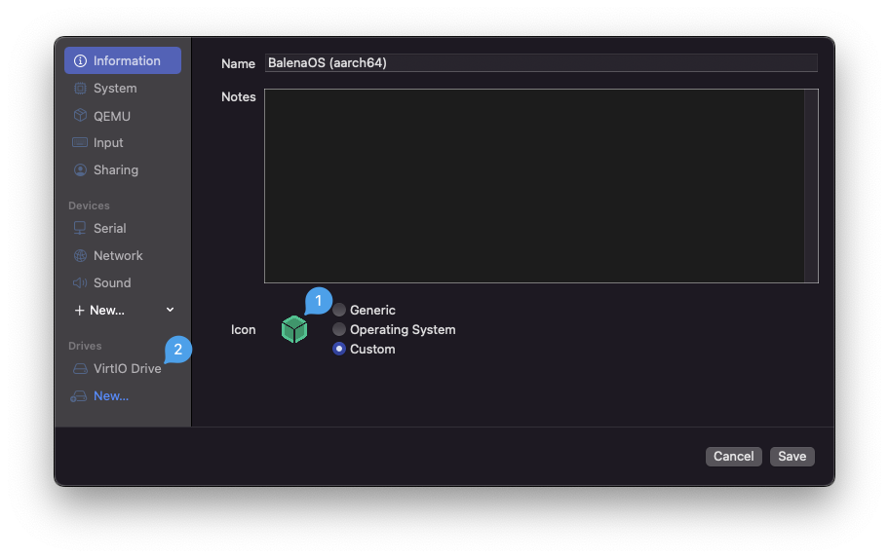Click the QEMU cube icon
Viewport: 889px width, 558px height.
pyautogui.click(x=80, y=116)
